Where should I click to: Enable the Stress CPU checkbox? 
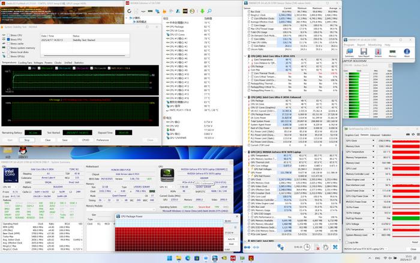pyautogui.click(x=8, y=35)
